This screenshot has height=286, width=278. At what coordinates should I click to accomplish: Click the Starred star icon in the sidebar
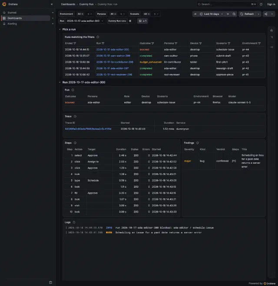click(x=4, y=13)
